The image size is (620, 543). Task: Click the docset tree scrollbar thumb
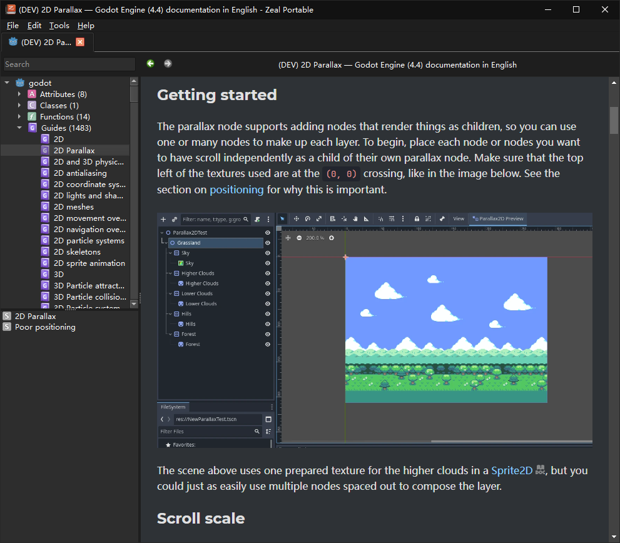pyautogui.click(x=134, y=94)
